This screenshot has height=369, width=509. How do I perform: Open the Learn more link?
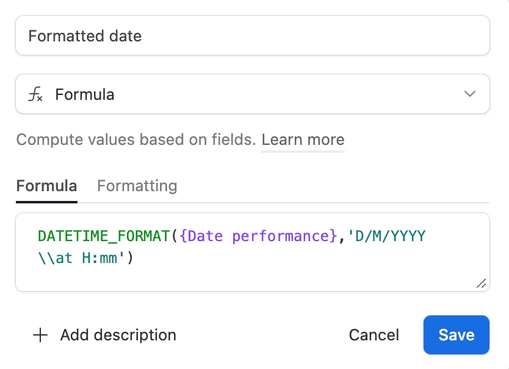pyautogui.click(x=303, y=140)
